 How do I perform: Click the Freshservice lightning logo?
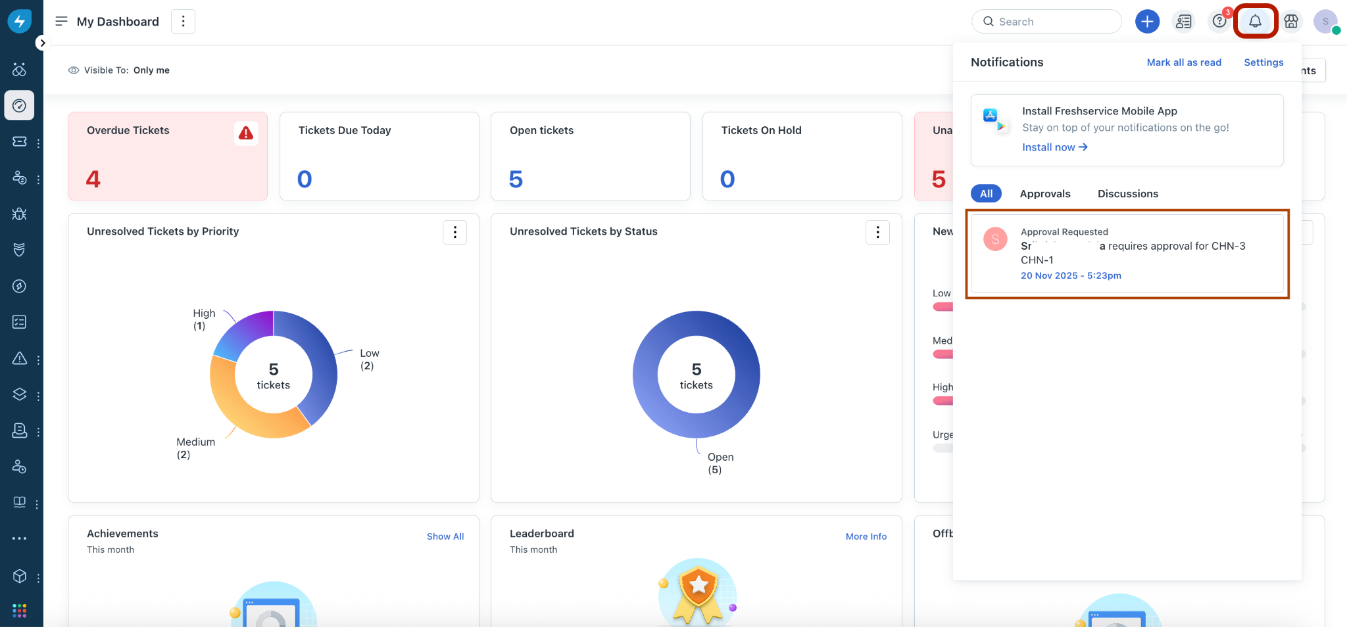click(x=19, y=21)
